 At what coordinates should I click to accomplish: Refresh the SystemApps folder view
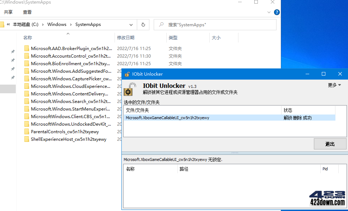[x=143, y=24]
